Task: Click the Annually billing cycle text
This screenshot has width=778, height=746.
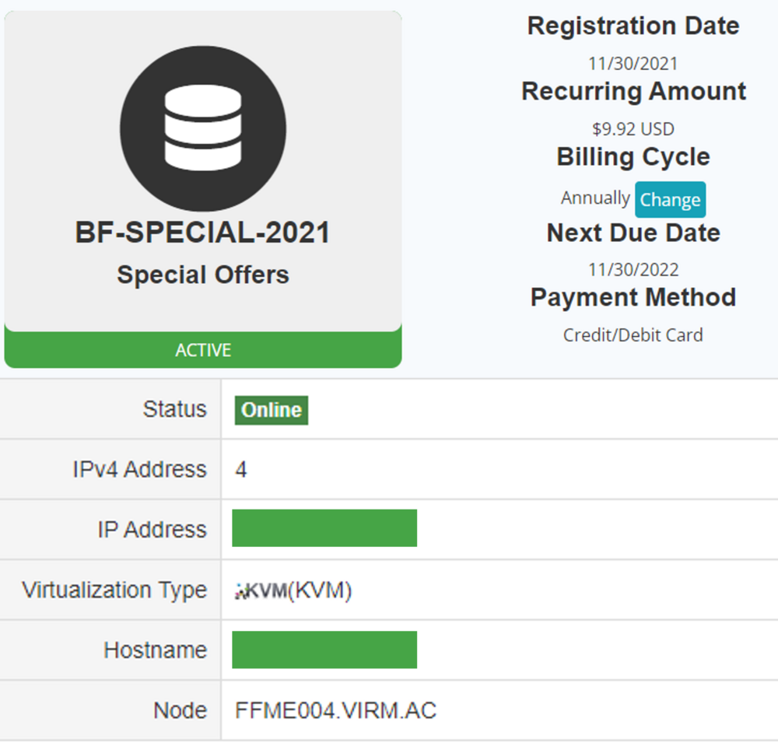Action: (x=595, y=198)
